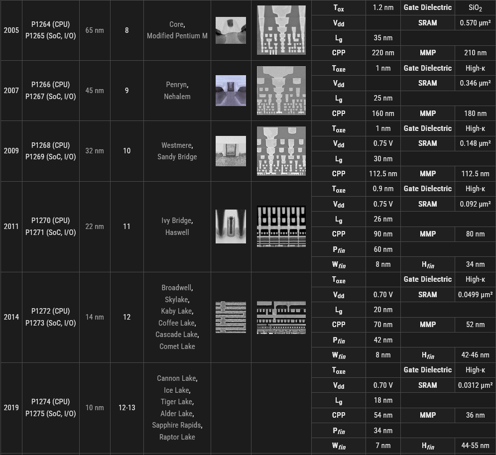
Task: Click the Broadwell microarchitecture name
Action: [x=177, y=288]
